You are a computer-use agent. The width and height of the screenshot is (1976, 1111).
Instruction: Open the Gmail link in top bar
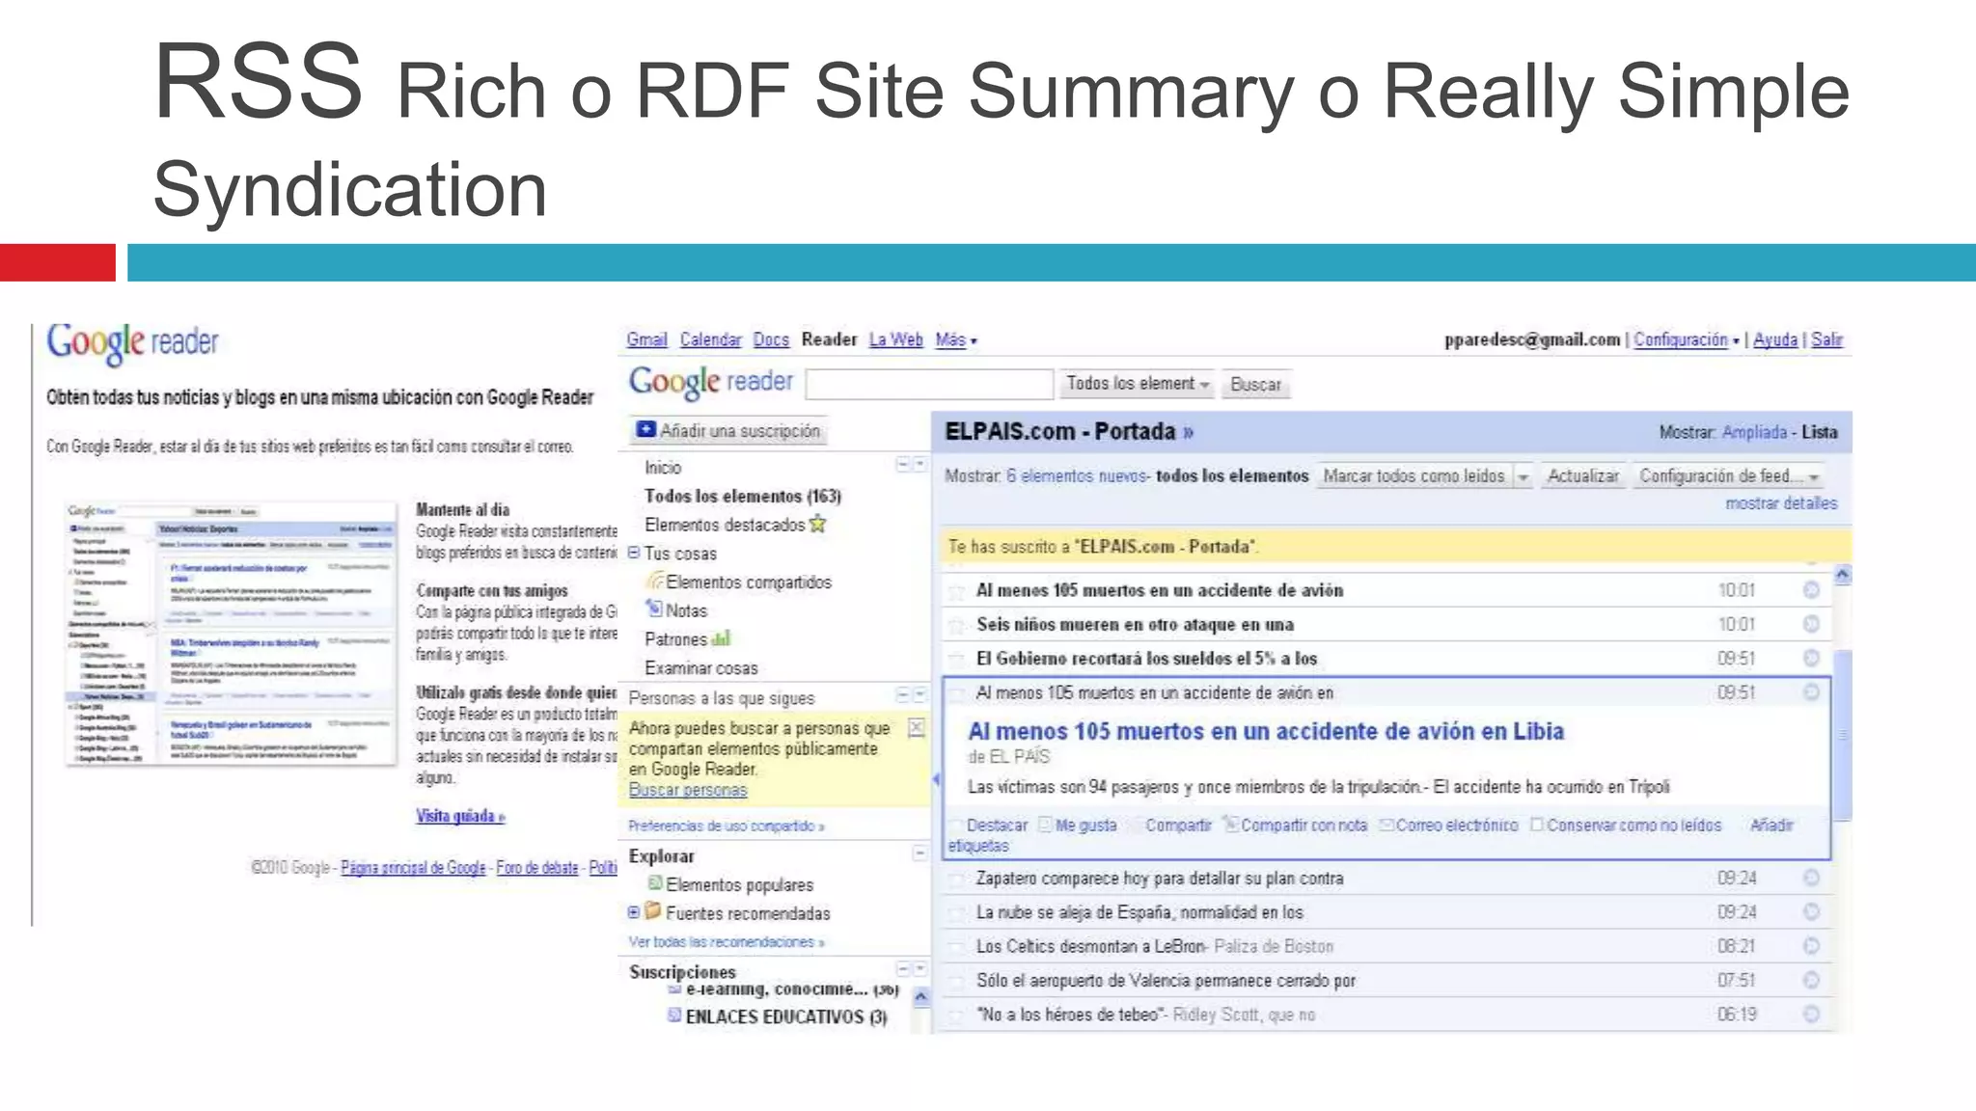coord(646,339)
